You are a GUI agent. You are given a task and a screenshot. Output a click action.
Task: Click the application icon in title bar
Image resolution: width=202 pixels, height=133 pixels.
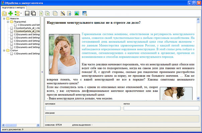tap(2, 3)
